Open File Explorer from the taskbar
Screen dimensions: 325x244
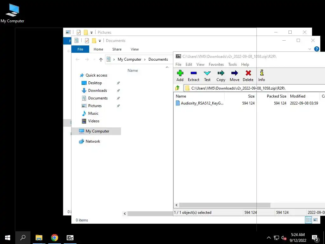[x=39, y=238]
